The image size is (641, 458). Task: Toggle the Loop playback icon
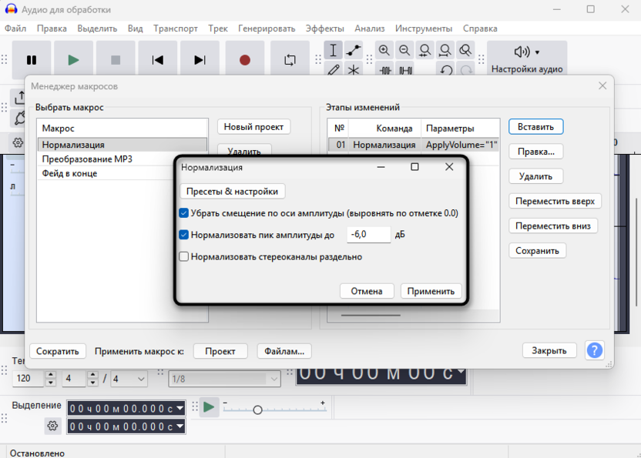(x=290, y=60)
